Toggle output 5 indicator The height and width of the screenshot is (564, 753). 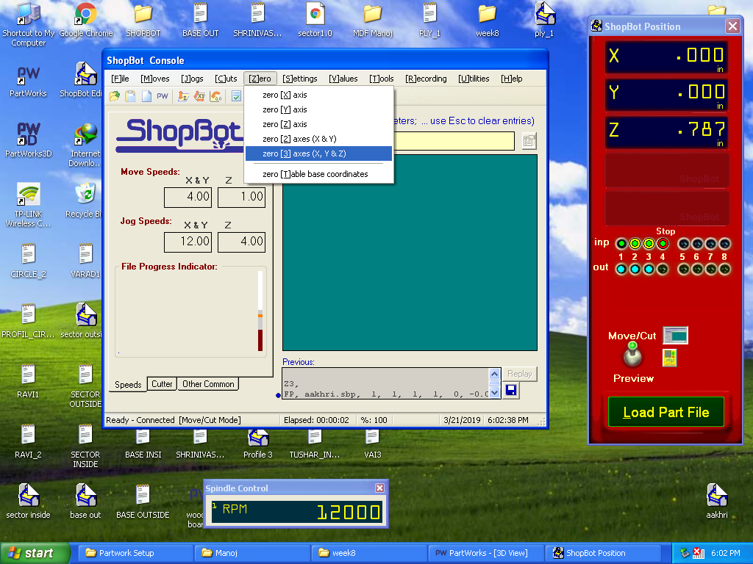click(683, 269)
